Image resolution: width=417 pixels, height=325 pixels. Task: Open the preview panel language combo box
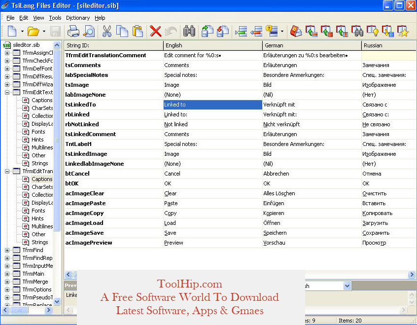point(347,286)
